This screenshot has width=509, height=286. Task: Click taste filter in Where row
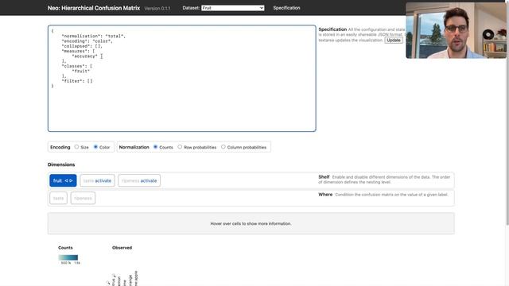tap(58, 198)
